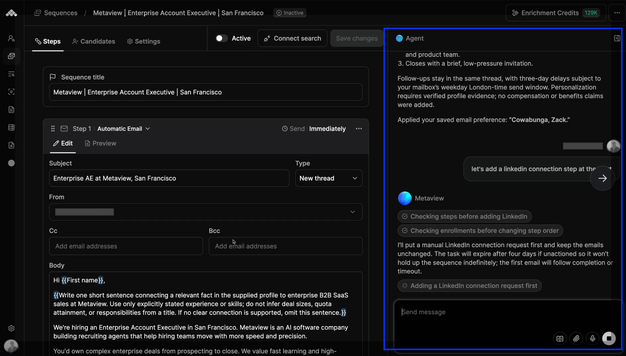Open the Sequences icon in the left sidebar
The image size is (626, 356).
(x=11, y=56)
